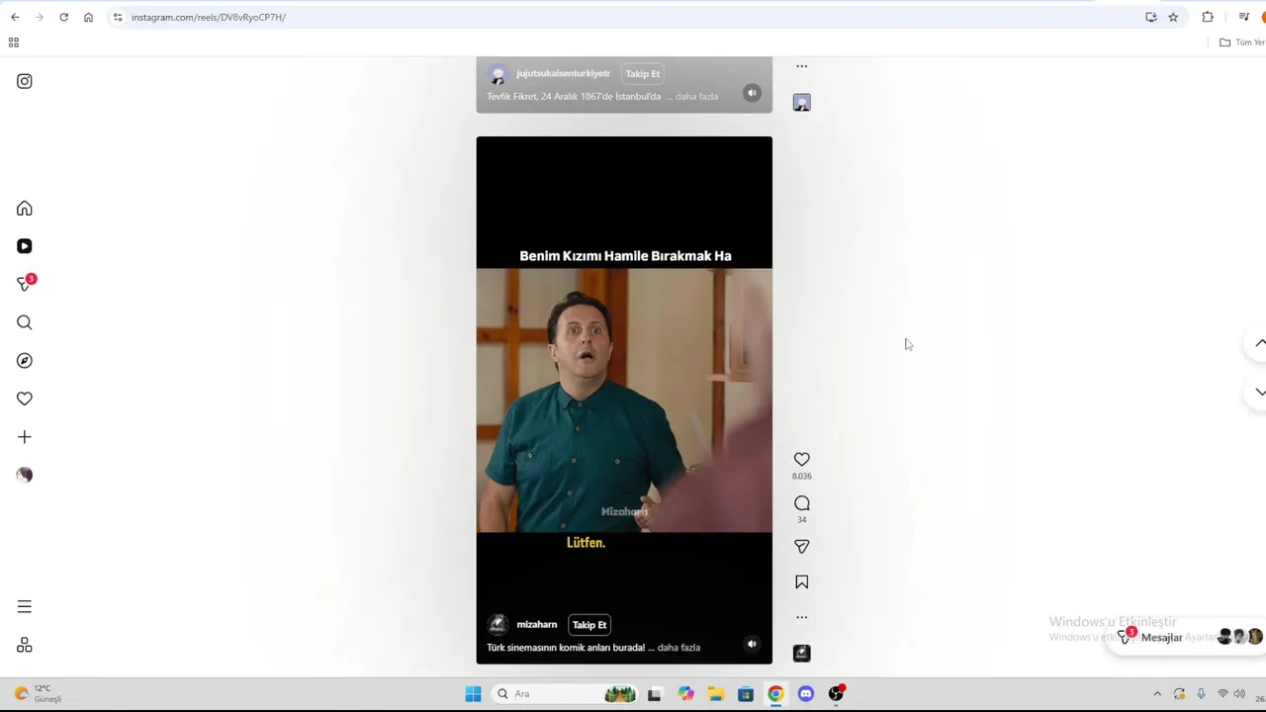Open the mizaharn username link
This screenshot has width=1266, height=712.
coord(537,625)
